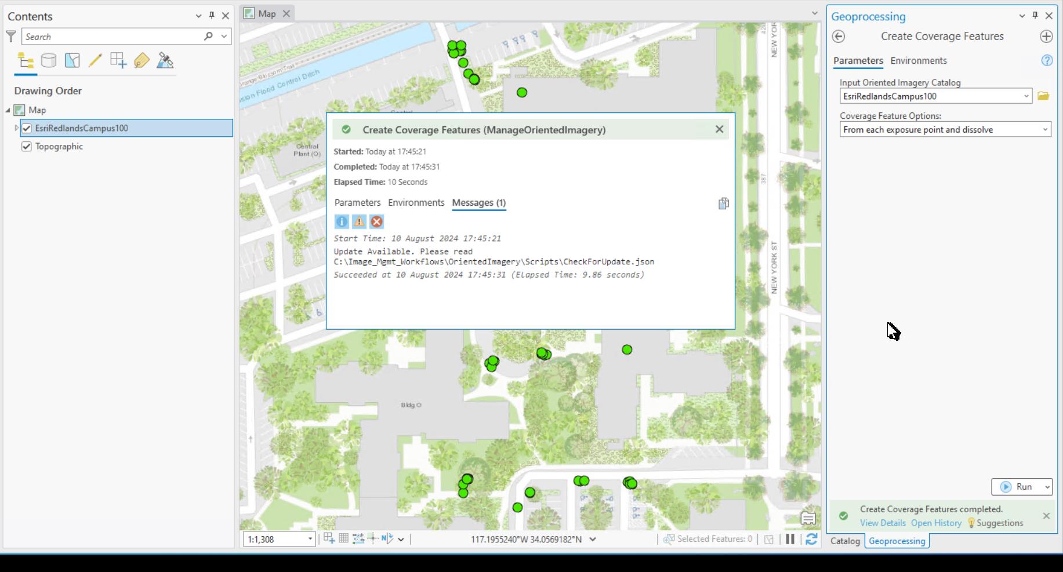
Task: Uncheck the Topographic layer visibility
Action: click(x=27, y=146)
